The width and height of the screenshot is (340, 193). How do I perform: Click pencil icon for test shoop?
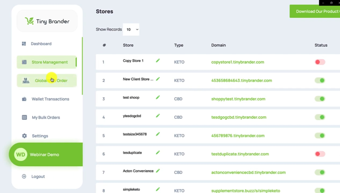158,97
